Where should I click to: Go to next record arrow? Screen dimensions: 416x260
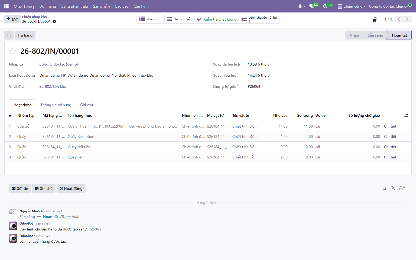tap(407, 19)
